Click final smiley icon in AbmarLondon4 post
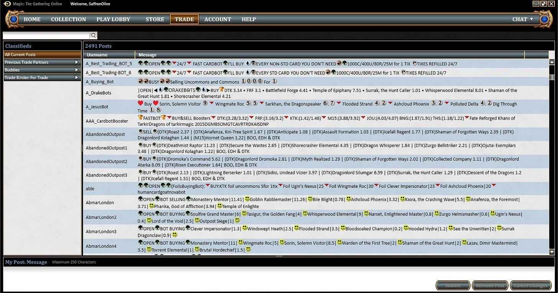The image size is (558, 293). click(x=248, y=249)
